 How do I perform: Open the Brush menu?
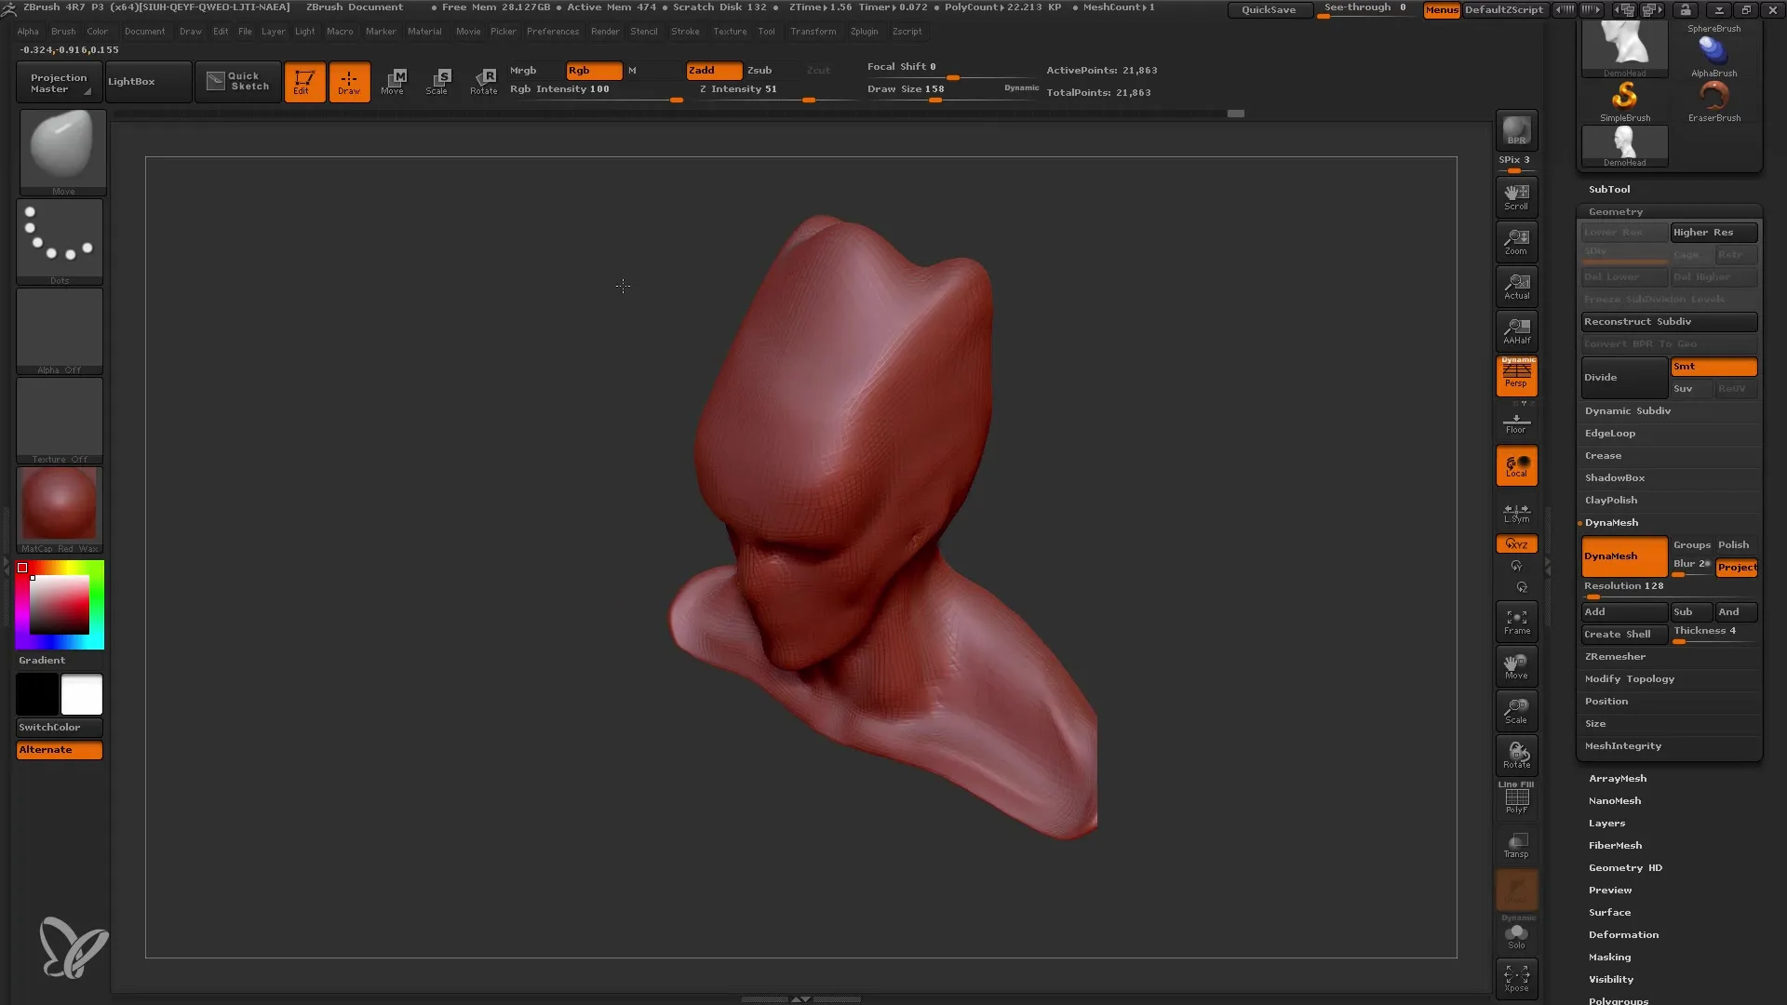63,32
